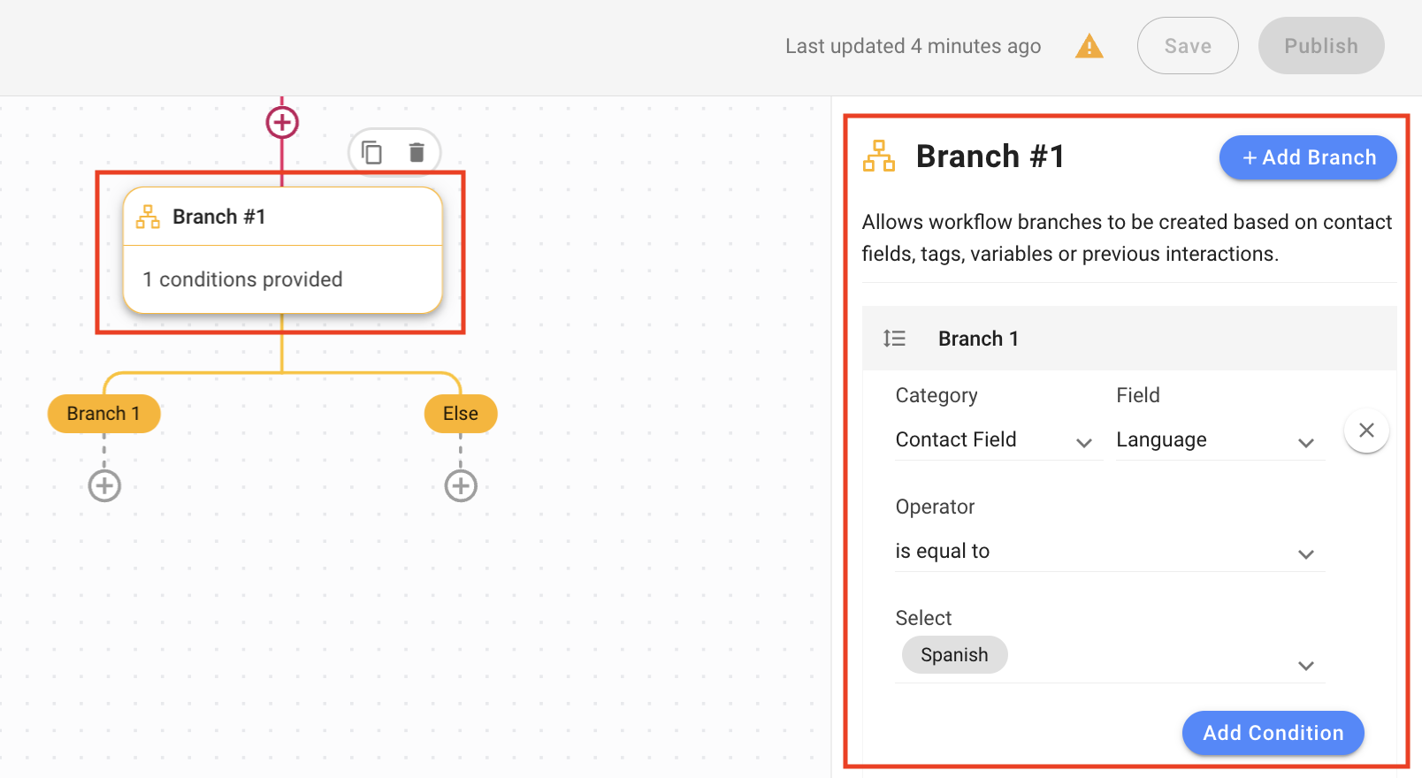Click the Add Condition button
The image size is (1422, 778).
click(1273, 733)
